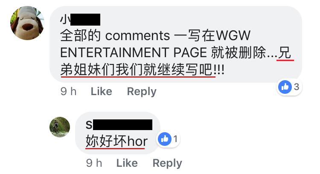Image resolution: width=320 pixels, height=174 pixels.
Task: Click the reply text 妳好坏hor
Action: coord(116,141)
